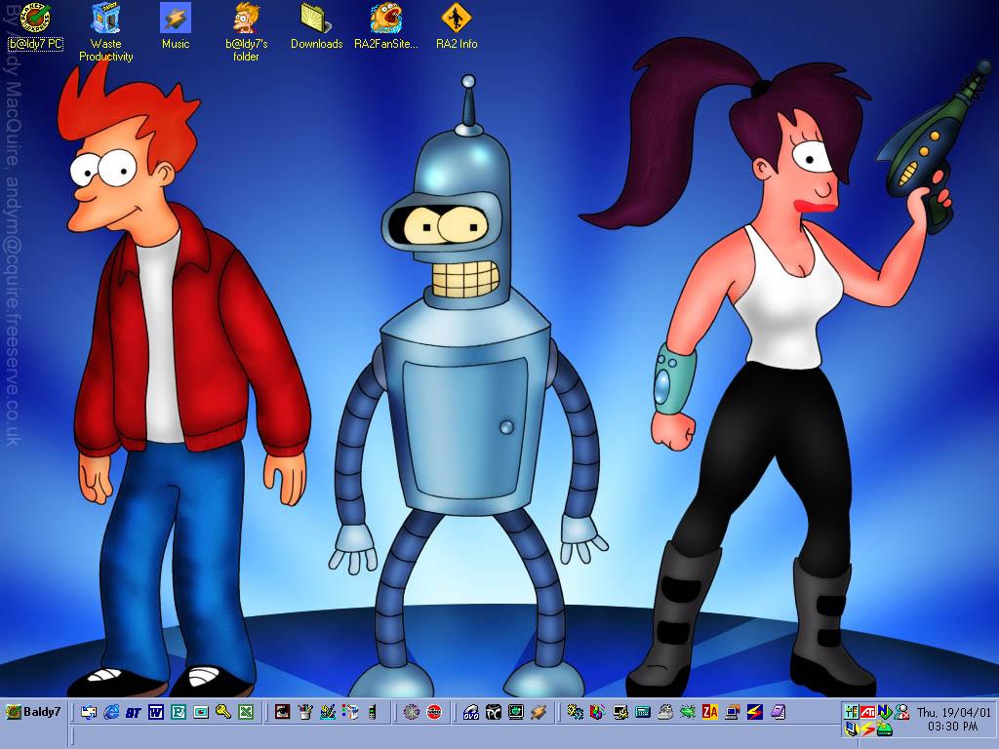Click the ATI icon in system tray
This screenshot has width=999, height=749.
click(x=866, y=711)
